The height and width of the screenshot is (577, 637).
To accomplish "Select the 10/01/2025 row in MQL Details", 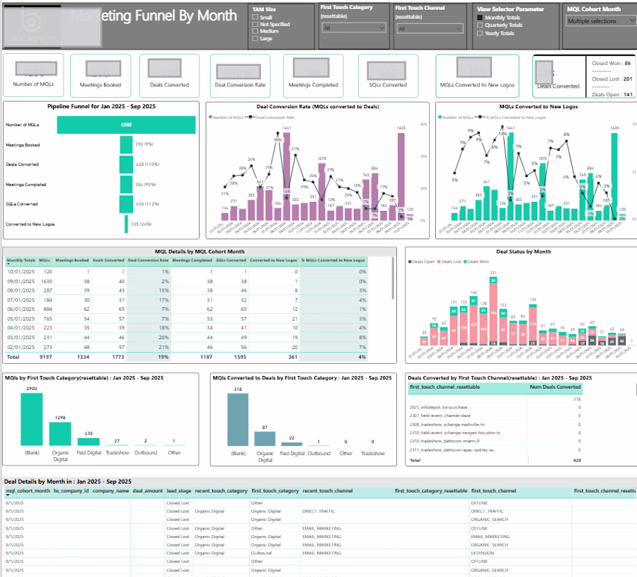I will [186, 271].
